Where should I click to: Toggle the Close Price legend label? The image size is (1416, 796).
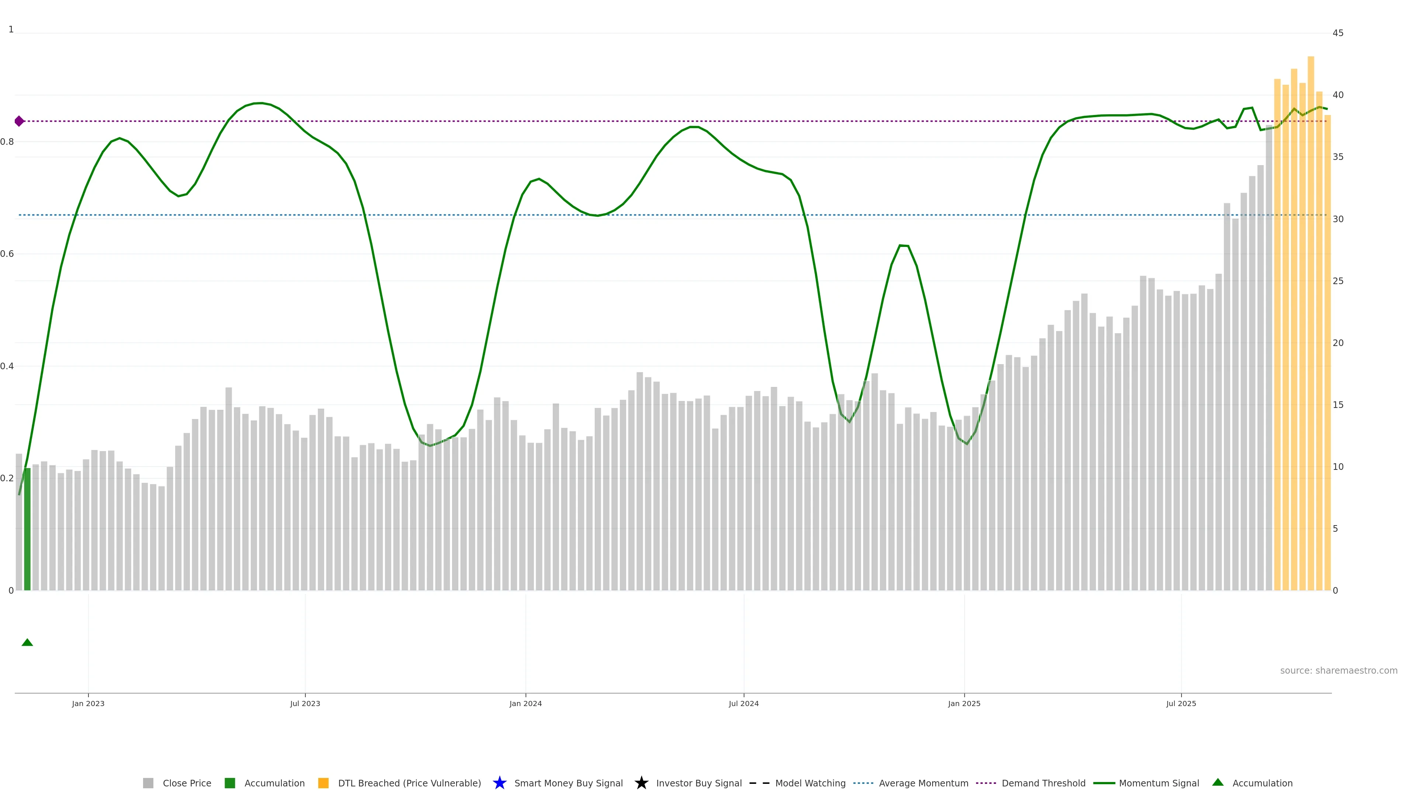187,783
